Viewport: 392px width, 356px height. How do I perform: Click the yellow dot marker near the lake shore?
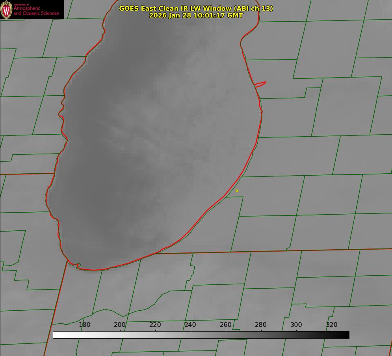pyautogui.click(x=237, y=191)
